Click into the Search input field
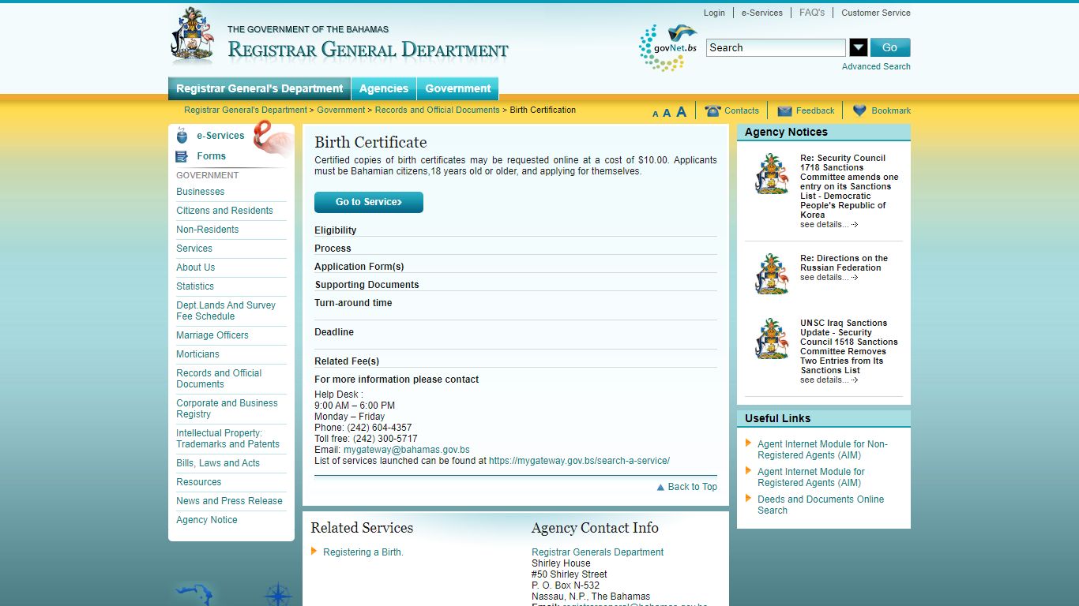This screenshot has width=1079, height=606. point(776,47)
